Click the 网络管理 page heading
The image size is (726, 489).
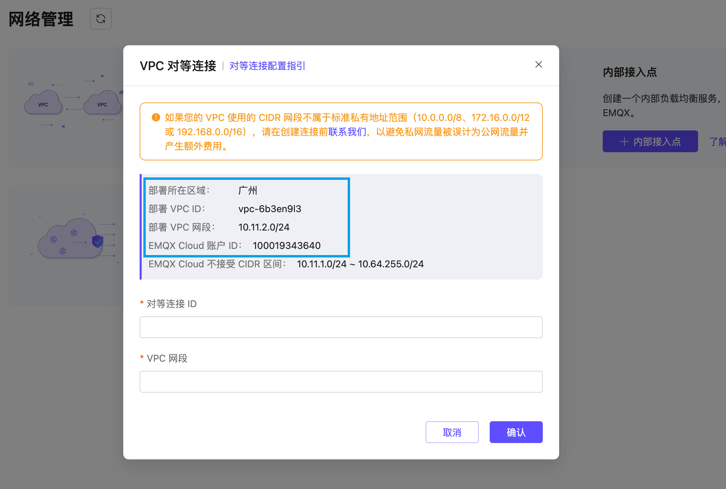41,19
